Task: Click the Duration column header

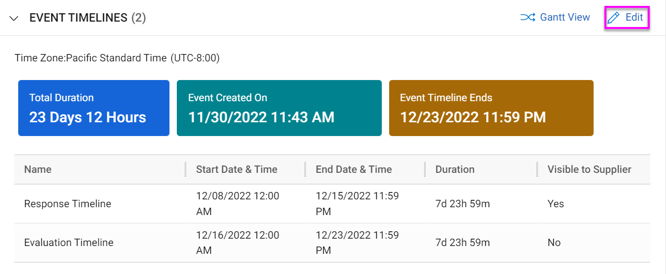Action: [x=455, y=169]
